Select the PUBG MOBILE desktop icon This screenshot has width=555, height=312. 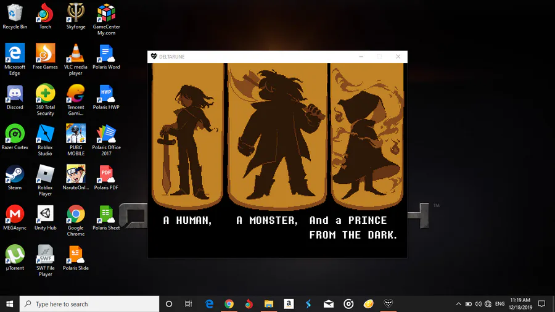[x=76, y=140]
